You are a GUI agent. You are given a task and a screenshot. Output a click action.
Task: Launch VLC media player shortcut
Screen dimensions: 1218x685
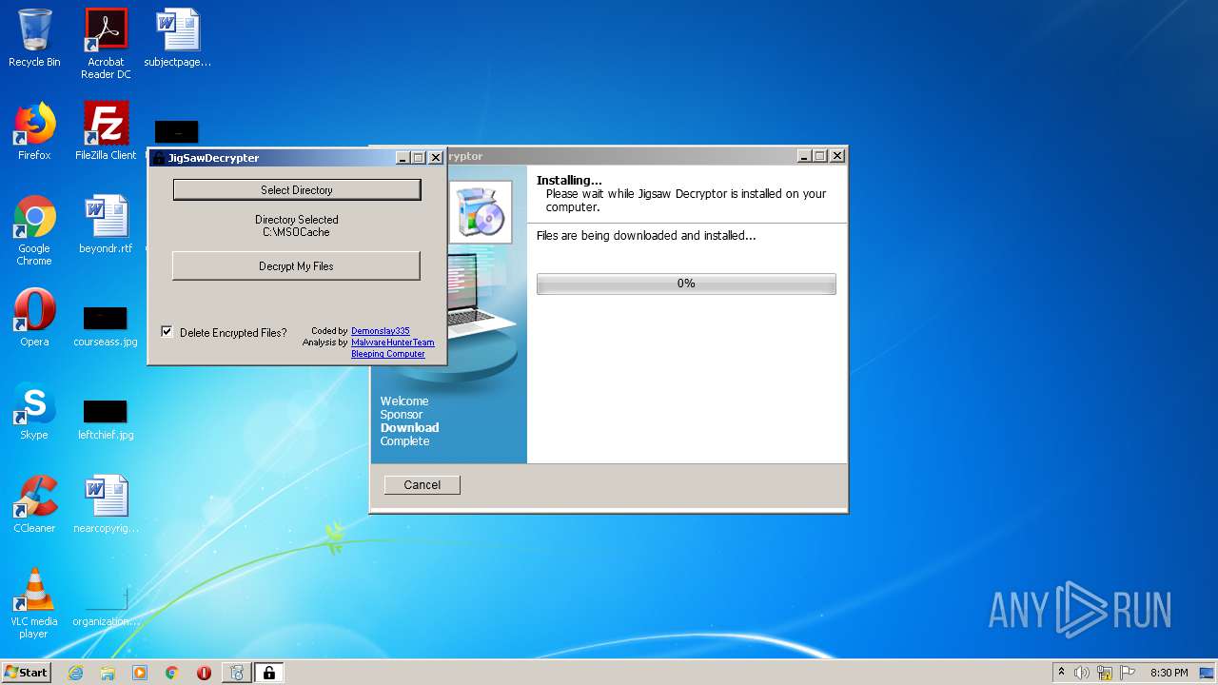[34, 603]
